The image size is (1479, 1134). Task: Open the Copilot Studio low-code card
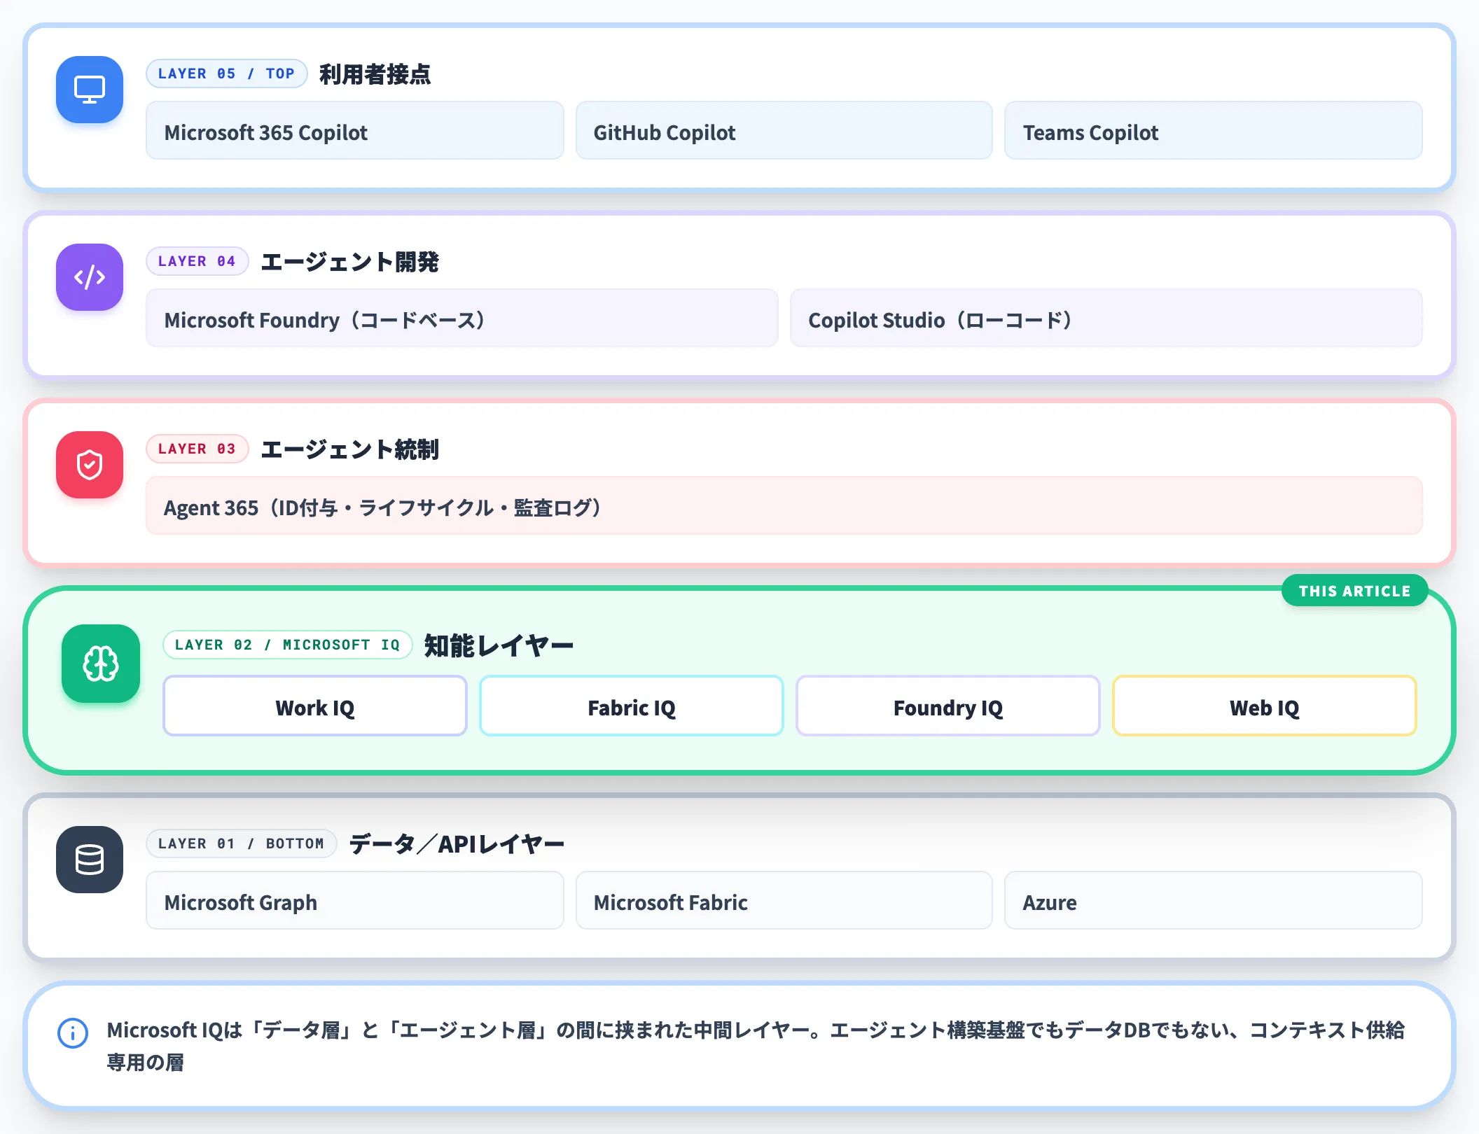1106,318
